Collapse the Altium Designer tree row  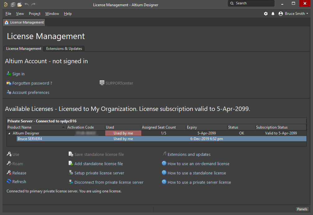9,133
